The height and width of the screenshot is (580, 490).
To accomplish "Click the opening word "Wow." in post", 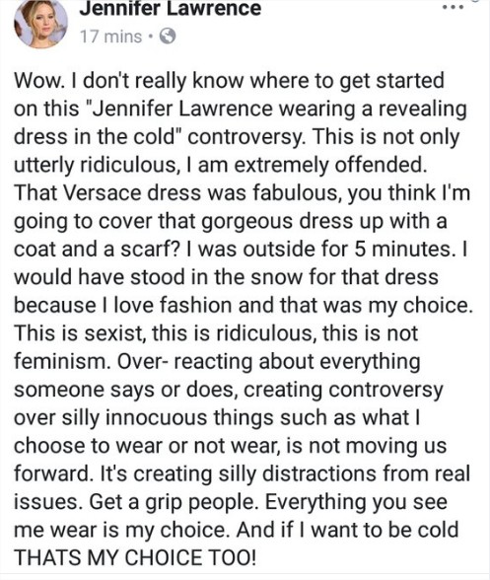I will [37, 80].
